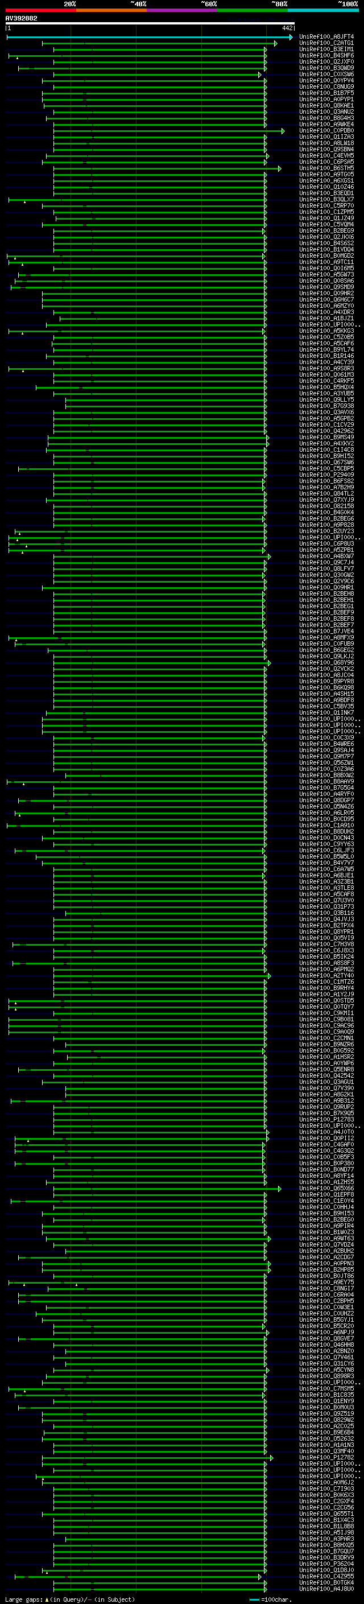Click the 'Large gaps' legend text

point(24,1599)
